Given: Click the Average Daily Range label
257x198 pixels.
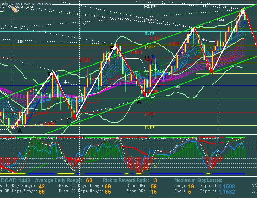Looking at the screenshot, I should (x=59, y=180).
